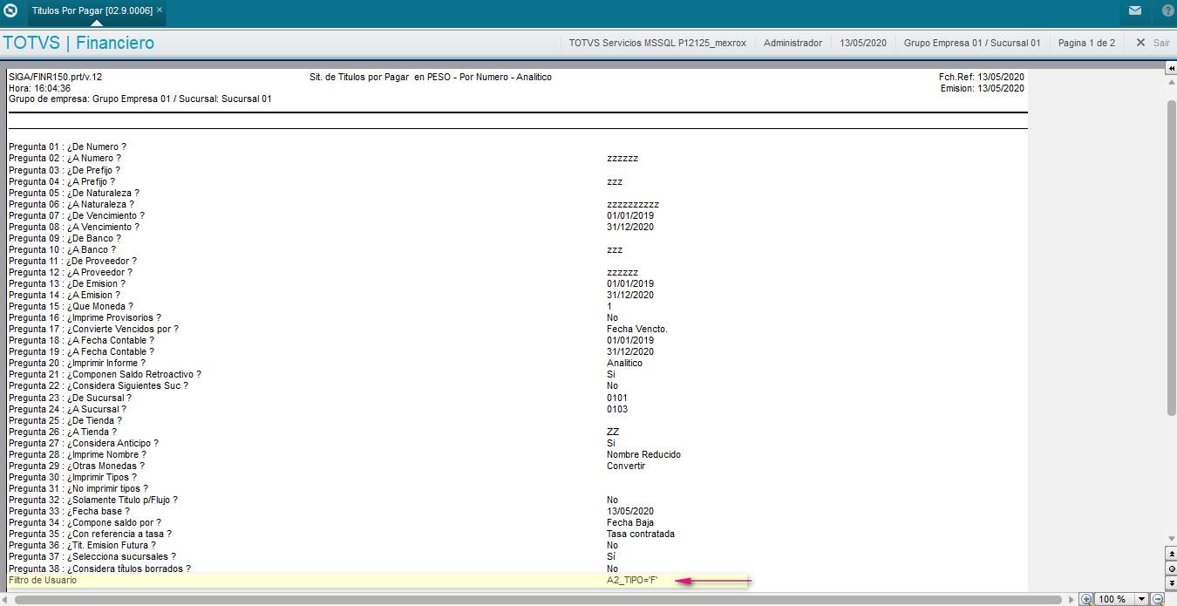Click the Pagina 1 de 2 indicator
This screenshot has width=1177, height=606.
click(1086, 43)
